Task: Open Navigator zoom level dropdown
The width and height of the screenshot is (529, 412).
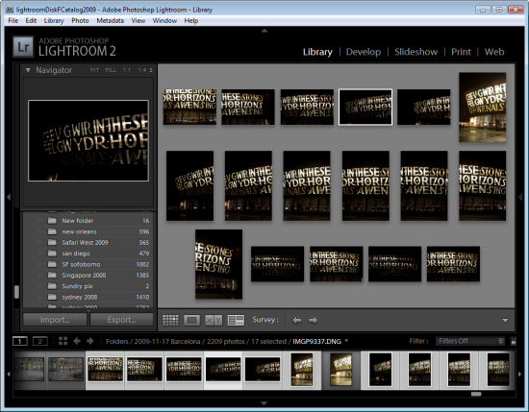Action: (x=151, y=70)
